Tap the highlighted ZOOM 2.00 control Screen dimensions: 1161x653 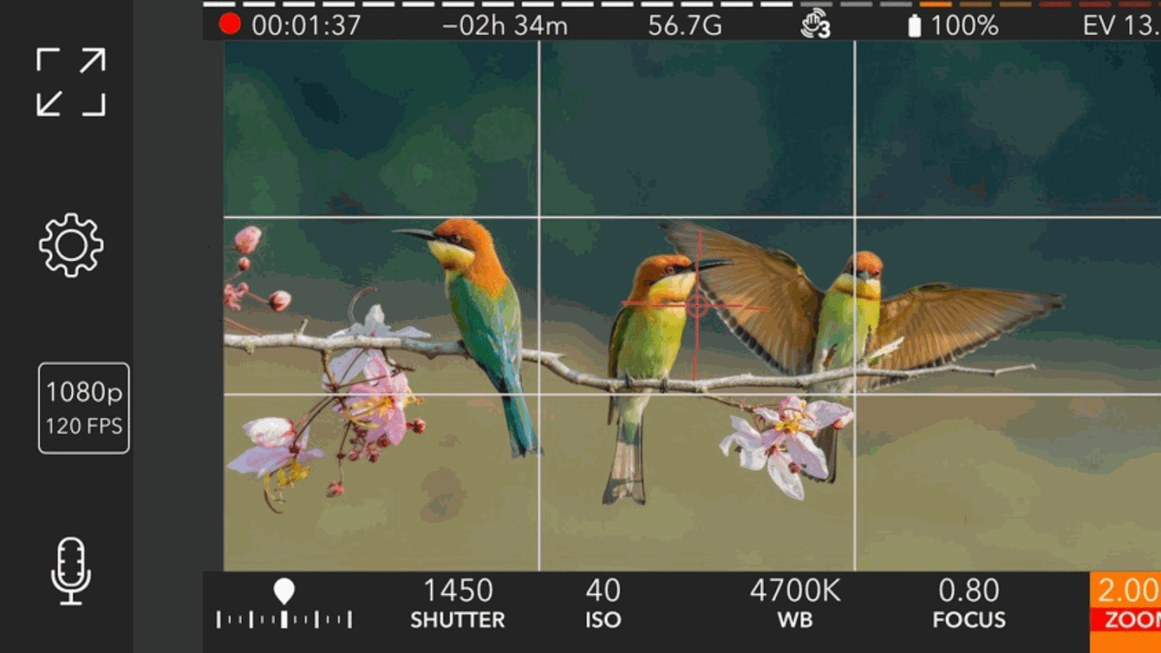[x=1126, y=612]
